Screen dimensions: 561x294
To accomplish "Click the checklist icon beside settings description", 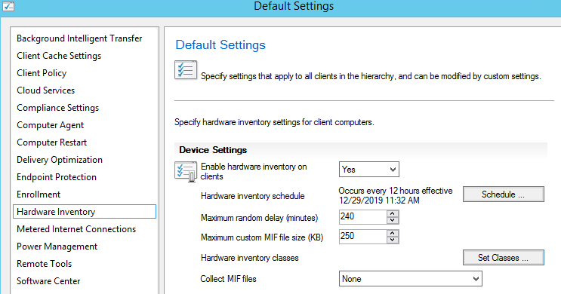I will pos(186,69).
